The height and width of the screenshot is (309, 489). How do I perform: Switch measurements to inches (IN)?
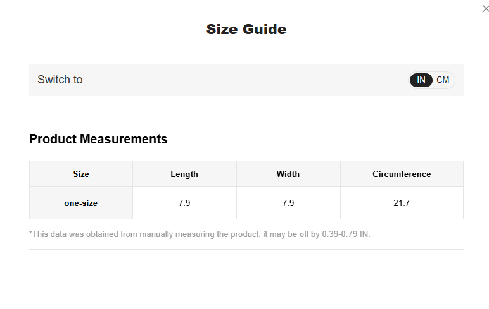pyautogui.click(x=421, y=80)
